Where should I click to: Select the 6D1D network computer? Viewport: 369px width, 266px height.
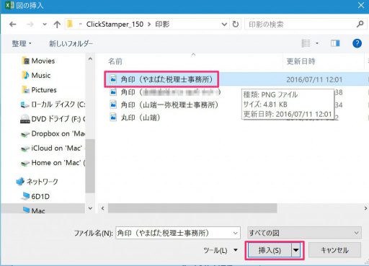(x=35, y=196)
